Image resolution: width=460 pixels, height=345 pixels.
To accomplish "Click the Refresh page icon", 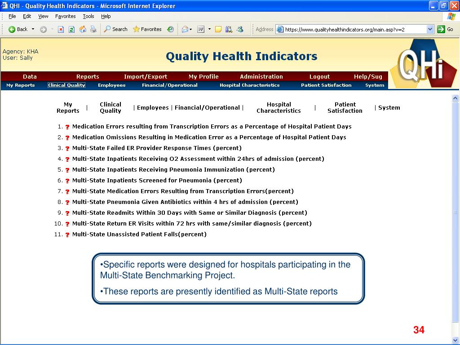I will point(71,29).
